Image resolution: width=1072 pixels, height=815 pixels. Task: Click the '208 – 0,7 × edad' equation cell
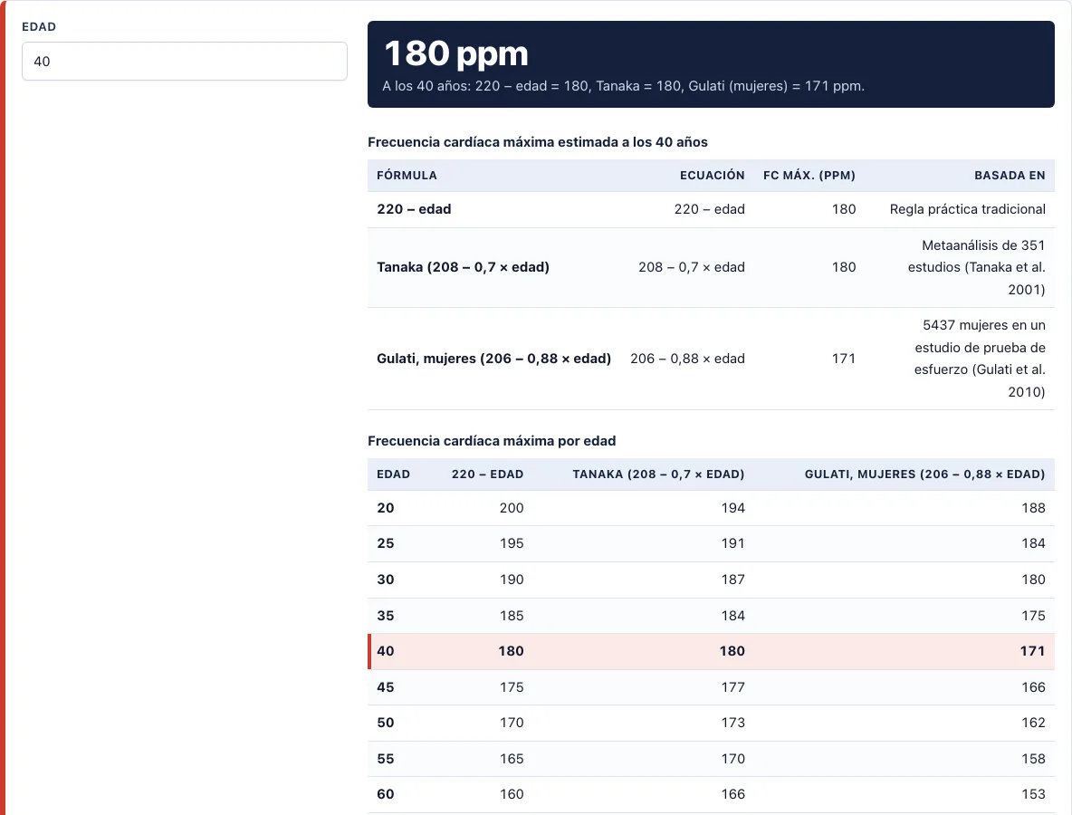point(691,267)
